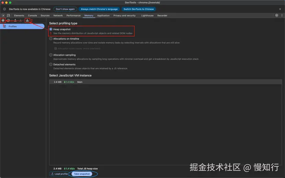Click the info icon in language banner
Image resolution: width=285 pixels, height=178 pixels.
tap(4, 9)
